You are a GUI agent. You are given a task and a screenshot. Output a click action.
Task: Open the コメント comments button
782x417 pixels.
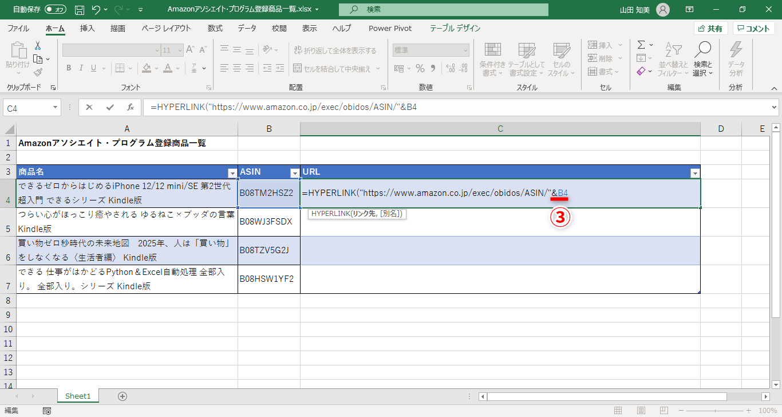click(754, 29)
